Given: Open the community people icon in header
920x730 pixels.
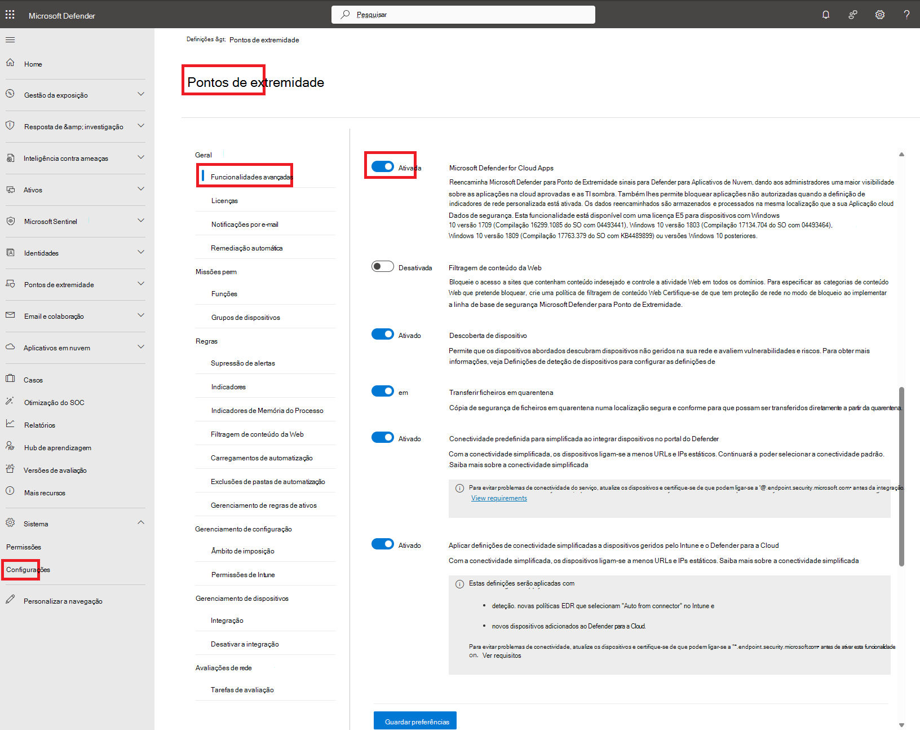Looking at the screenshot, I should pyautogui.click(x=853, y=15).
